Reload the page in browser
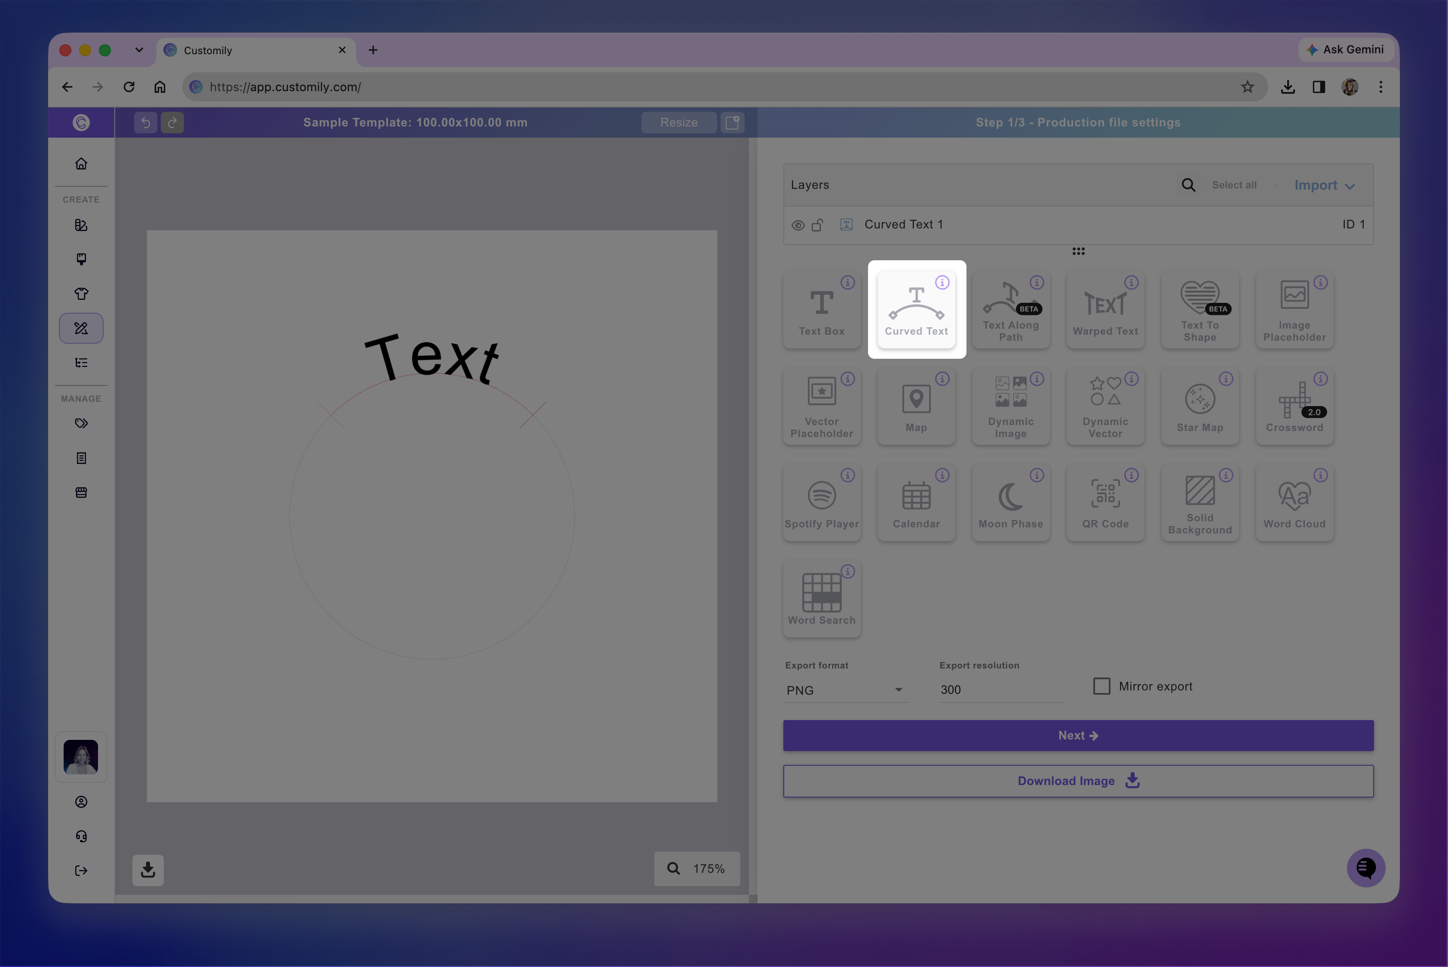 tap(129, 87)
